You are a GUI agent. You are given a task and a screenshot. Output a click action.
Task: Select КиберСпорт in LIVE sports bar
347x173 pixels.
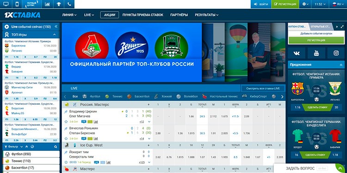click(254, 96)
